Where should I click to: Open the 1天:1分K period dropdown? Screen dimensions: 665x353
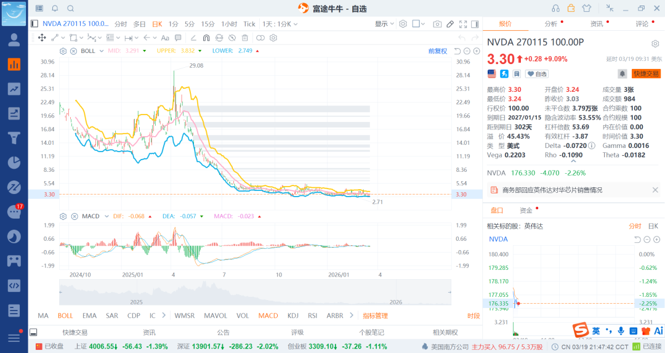coord(280,24)
